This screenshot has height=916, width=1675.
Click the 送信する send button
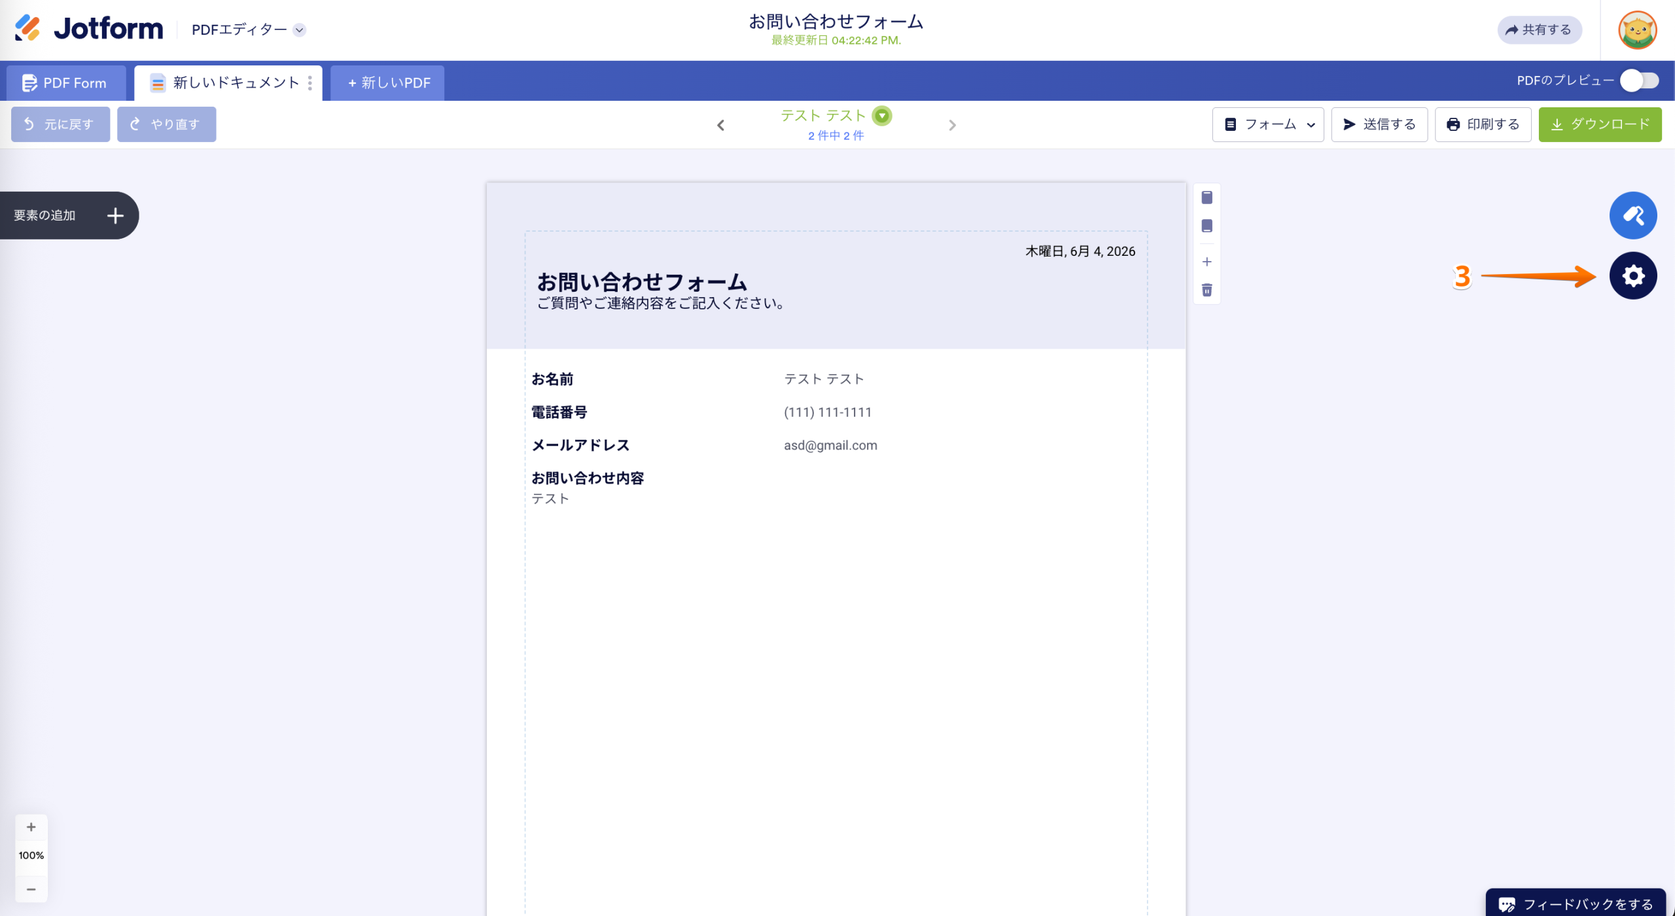tap(1379, 124)
